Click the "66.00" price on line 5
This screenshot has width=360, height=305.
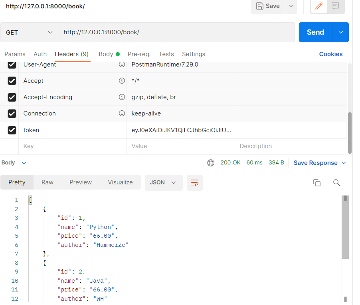102,236
